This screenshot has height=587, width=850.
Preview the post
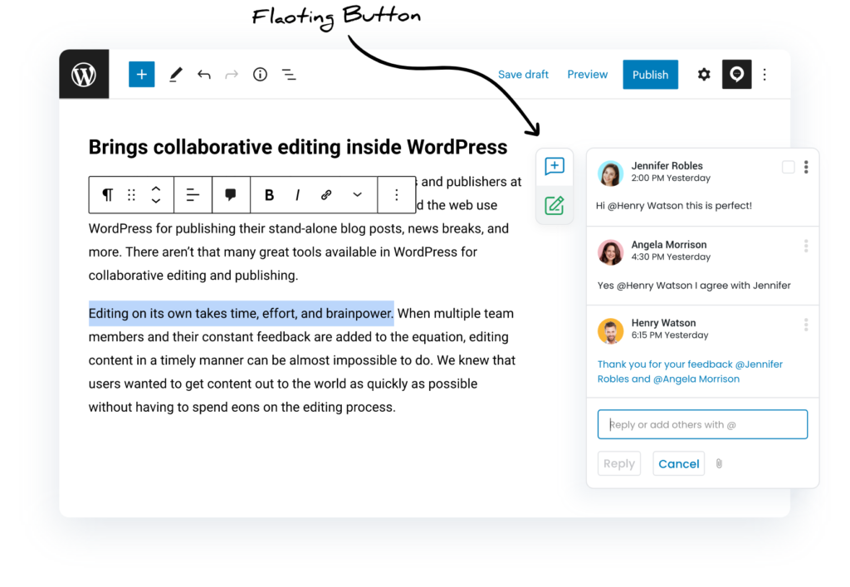point(587,74)
